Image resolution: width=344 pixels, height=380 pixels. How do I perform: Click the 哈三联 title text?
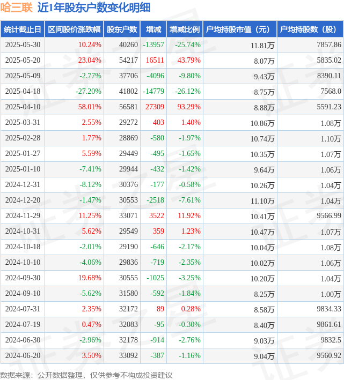click(x=16, y=8)
